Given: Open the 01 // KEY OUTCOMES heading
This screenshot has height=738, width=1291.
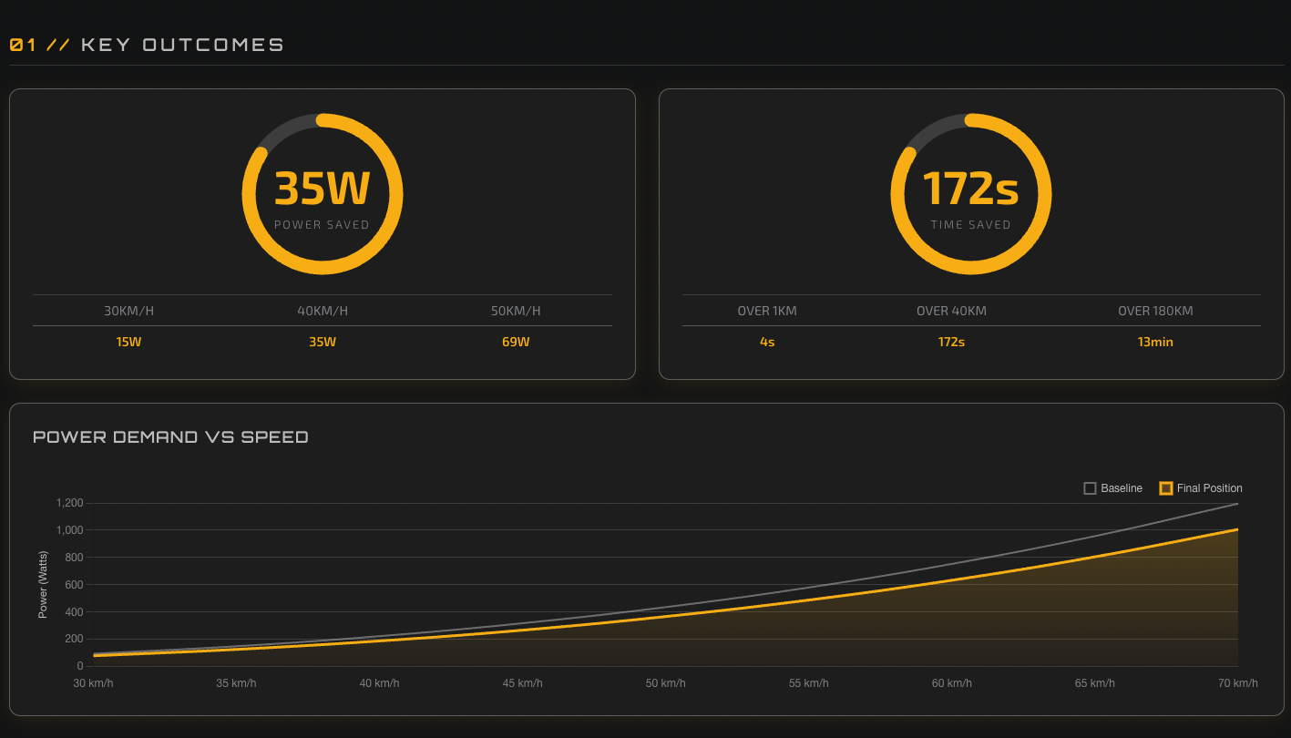Looking at the screenshot, I should click(146, 43).
